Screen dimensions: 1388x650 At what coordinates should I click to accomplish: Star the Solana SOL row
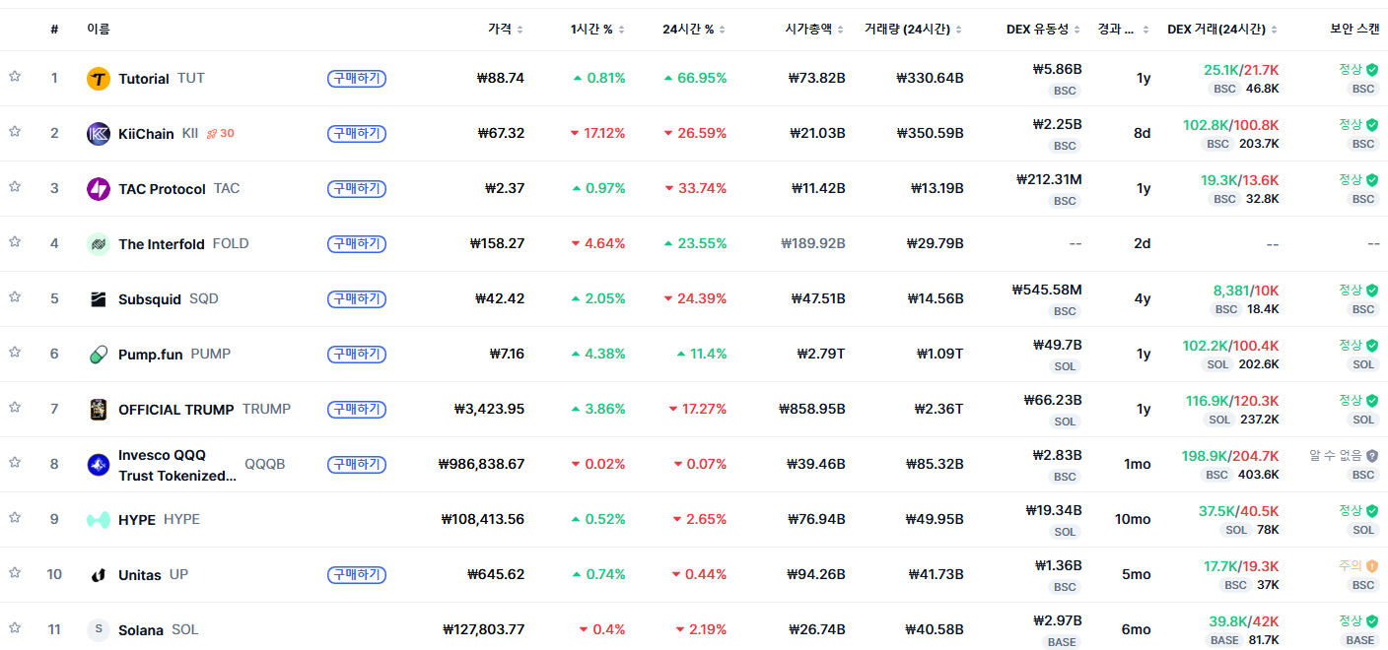(15, 627)
